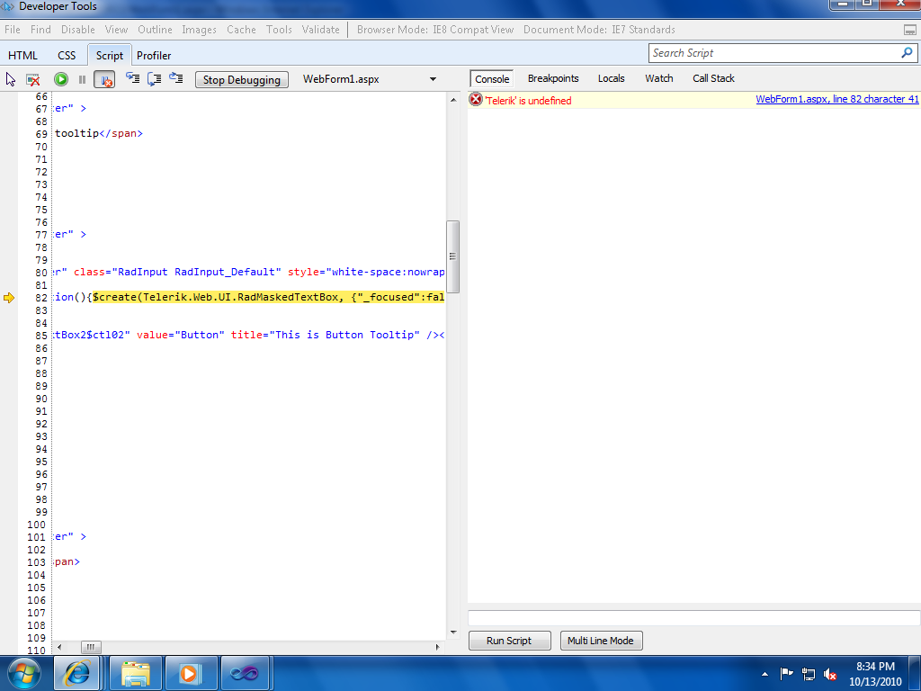Click line number 80 in the gutter

(41, 272)
